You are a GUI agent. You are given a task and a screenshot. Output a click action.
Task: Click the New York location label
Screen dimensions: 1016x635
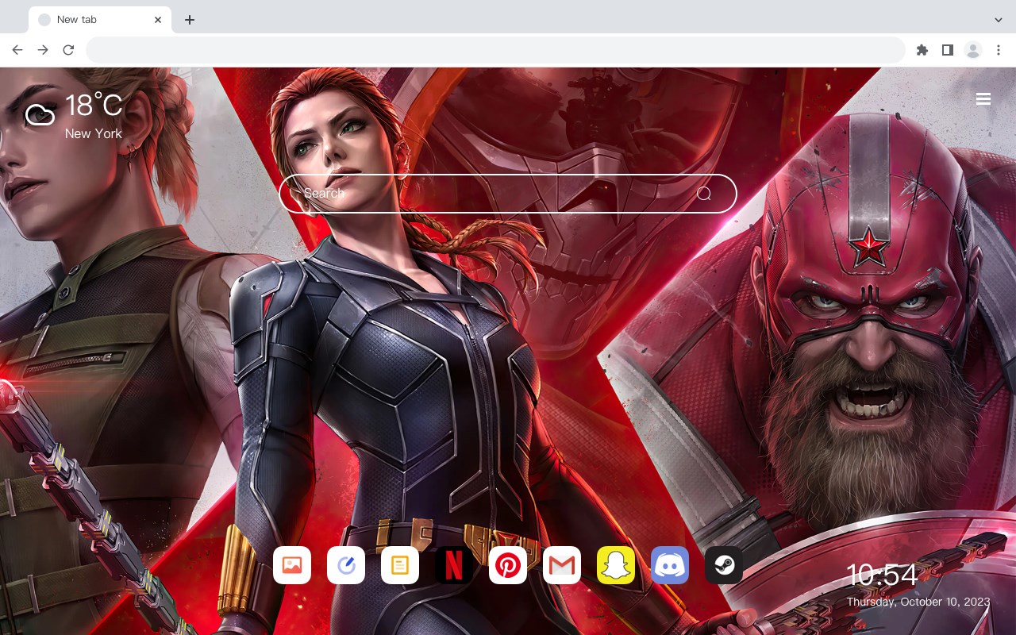pyautogui.click(x=94, y=134)
